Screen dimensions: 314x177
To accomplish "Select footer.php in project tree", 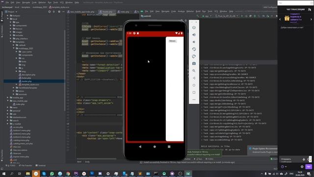I will [26, 78].
